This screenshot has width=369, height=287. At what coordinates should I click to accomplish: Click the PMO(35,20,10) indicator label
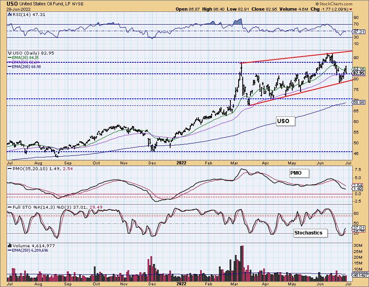(41, 169)
